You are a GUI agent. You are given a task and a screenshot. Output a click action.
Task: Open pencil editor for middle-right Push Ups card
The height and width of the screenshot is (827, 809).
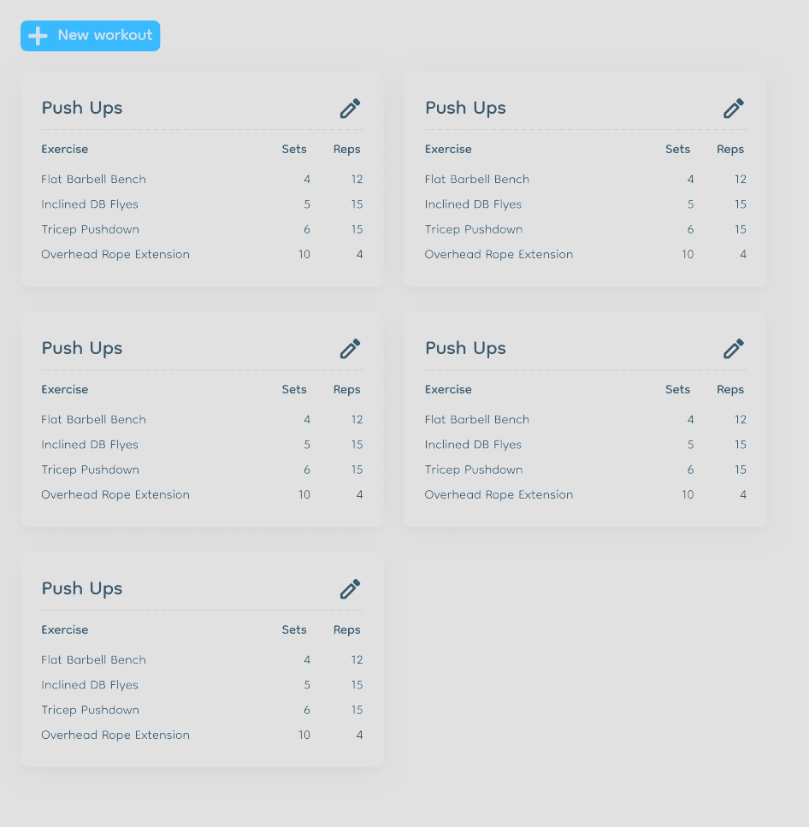(734, 349)
